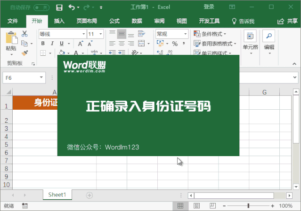
Task: Click the zoom slider handle
Action: [x=248, y=206]
